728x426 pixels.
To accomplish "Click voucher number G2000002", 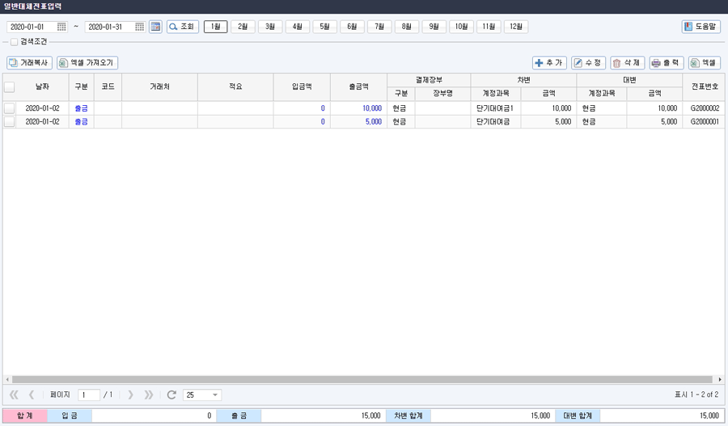I will click(705, 108).
